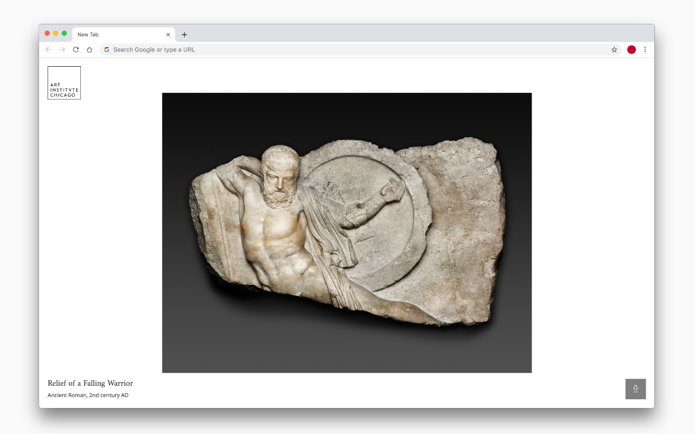This screenshot has height=434, width=695.
Task: Bookmark this page with the star
Action: click(614, 49)
